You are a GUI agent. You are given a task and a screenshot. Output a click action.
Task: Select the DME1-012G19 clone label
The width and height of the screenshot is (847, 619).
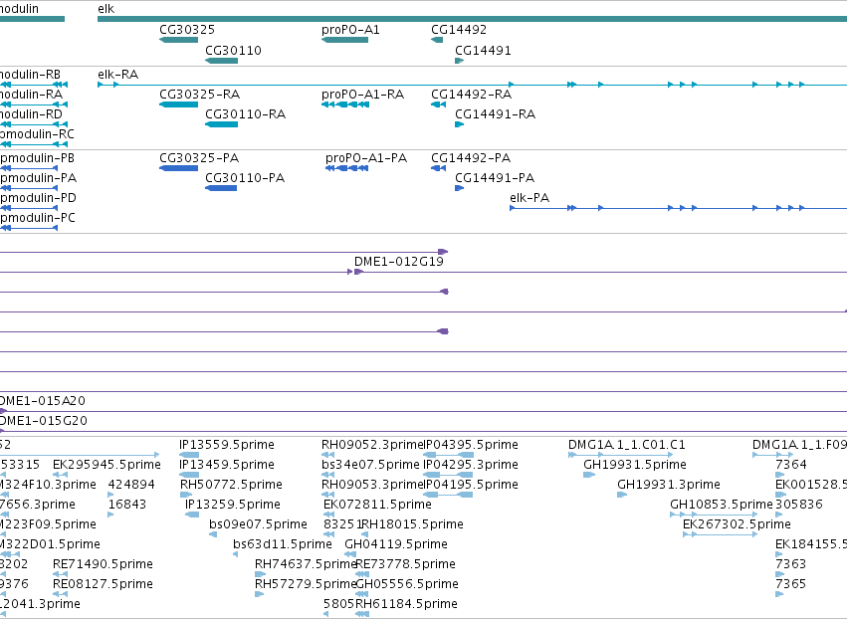click(x=399, y=262)
